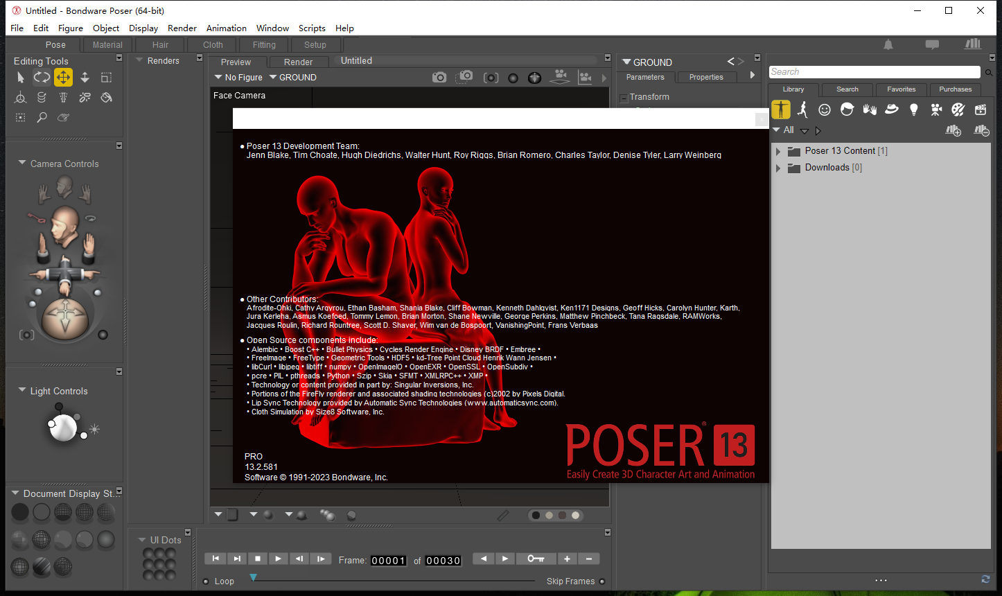Open the Figure menu
This screenshot has height=596, width=1002.
click(x=71, y=28)
